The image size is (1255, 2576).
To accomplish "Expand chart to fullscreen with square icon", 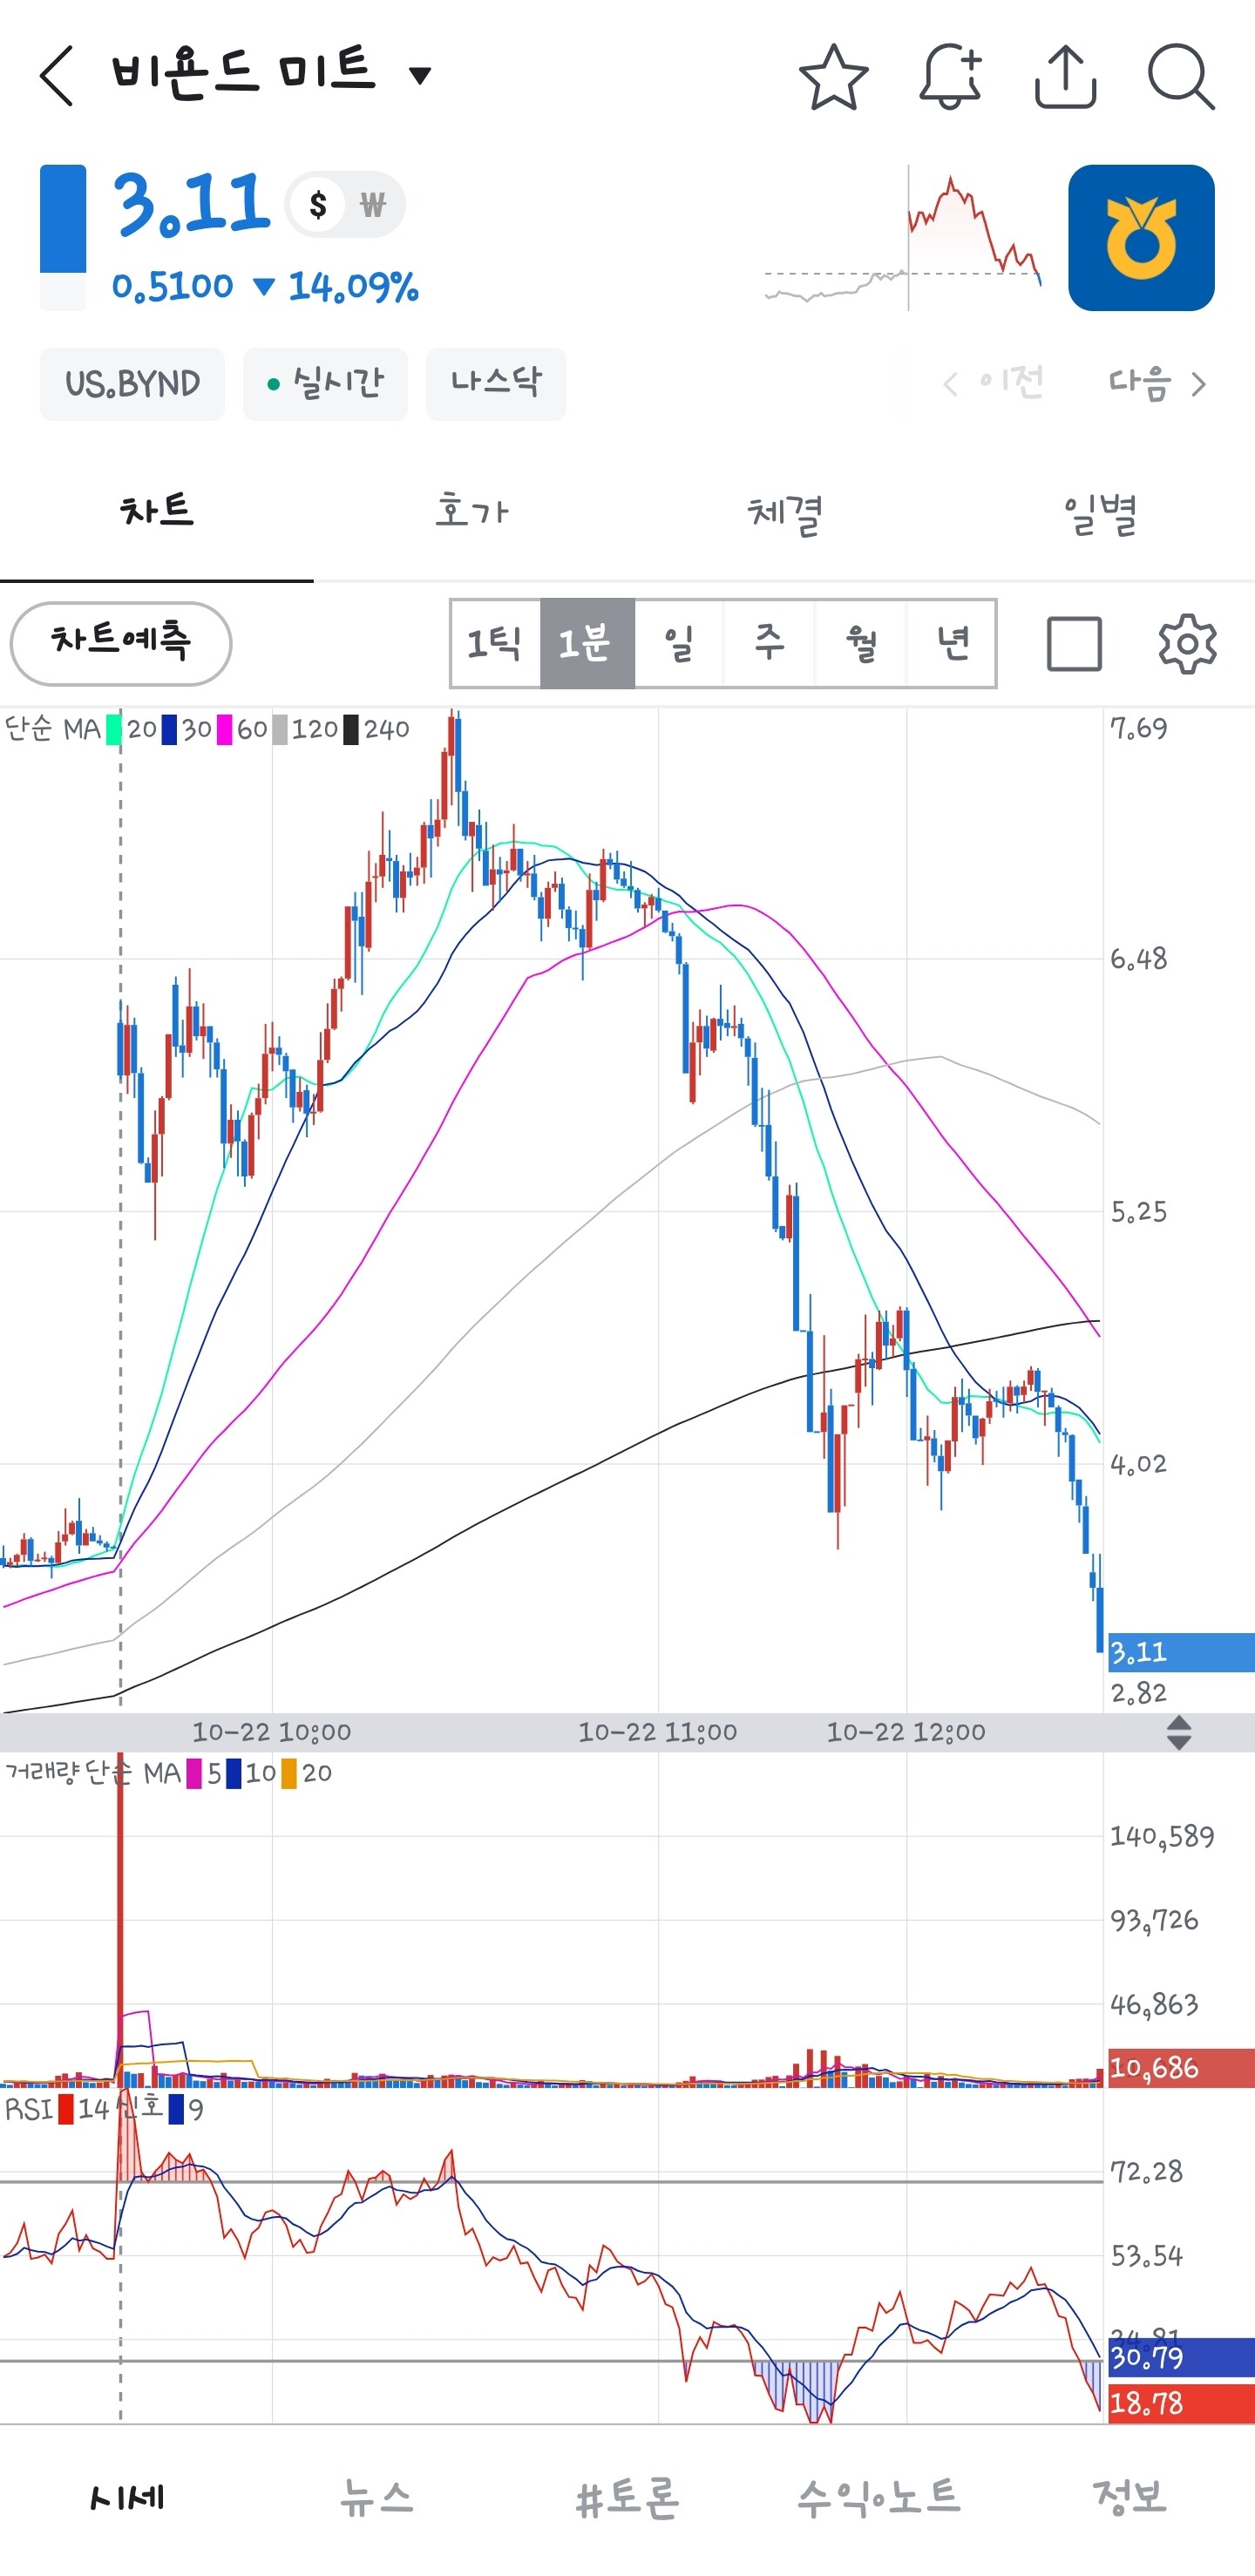I will (x=1074, y=643).
